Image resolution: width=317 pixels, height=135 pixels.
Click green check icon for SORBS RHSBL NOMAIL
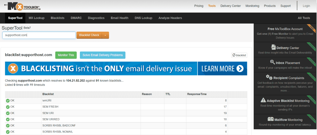8,132
